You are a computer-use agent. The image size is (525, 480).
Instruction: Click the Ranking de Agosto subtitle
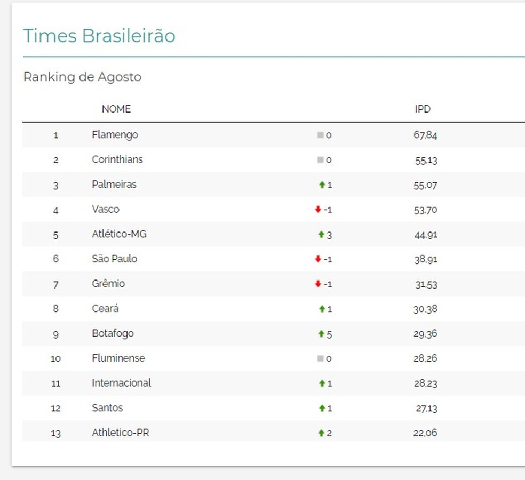pos(82,77)
